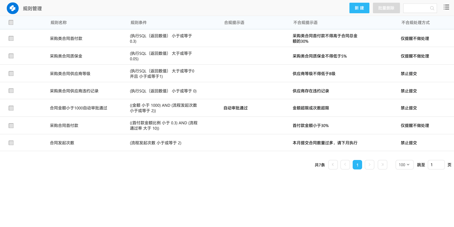
Task: Go to previous page arrow
Action: point(345,165)
